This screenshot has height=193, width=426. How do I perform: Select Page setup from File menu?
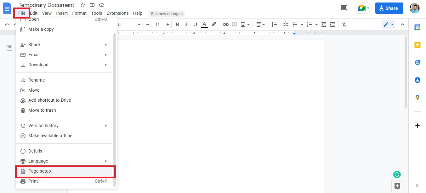pos(40,171)
